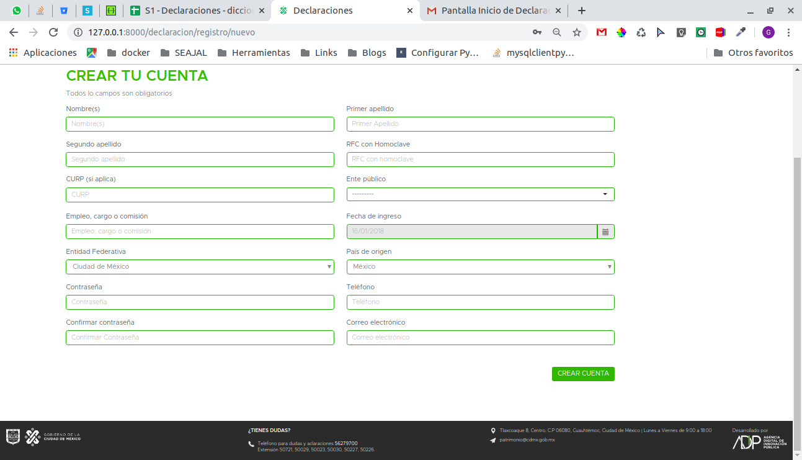Viewport: 802px width, 460px height.
Task: Open the zoom magnifier icon in address bar
Action: pos(556,32)
